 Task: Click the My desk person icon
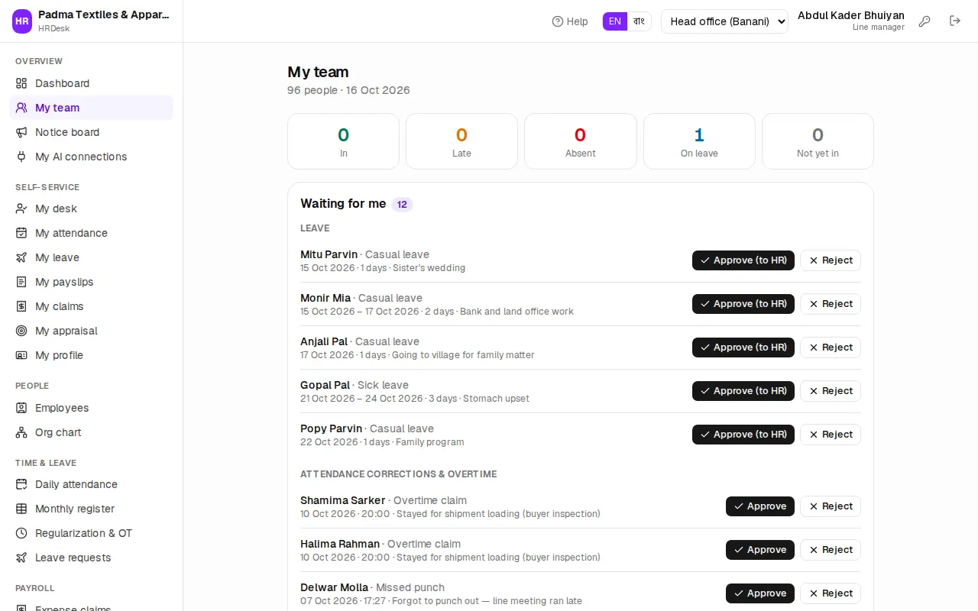(21, 209)
